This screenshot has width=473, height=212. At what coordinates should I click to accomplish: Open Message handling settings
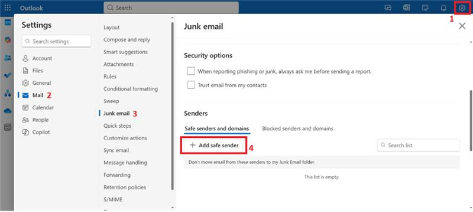pos(125,163)
